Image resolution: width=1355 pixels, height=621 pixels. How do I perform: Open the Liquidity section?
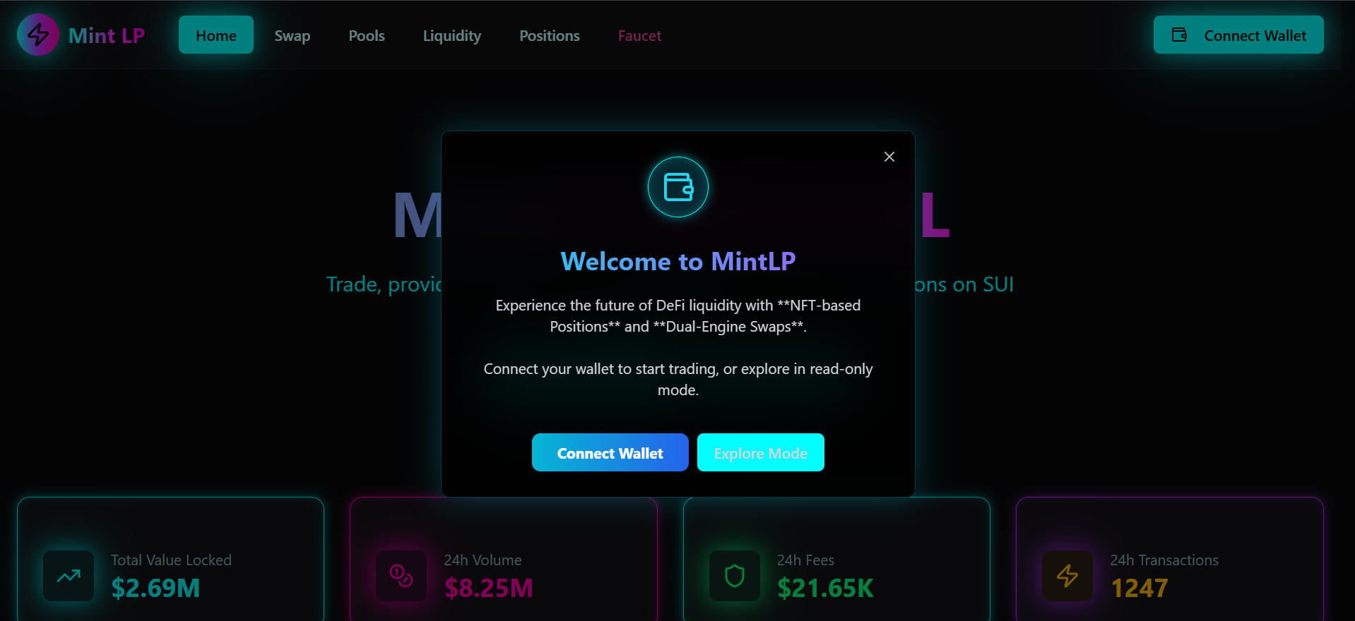(x=452, y=35)
